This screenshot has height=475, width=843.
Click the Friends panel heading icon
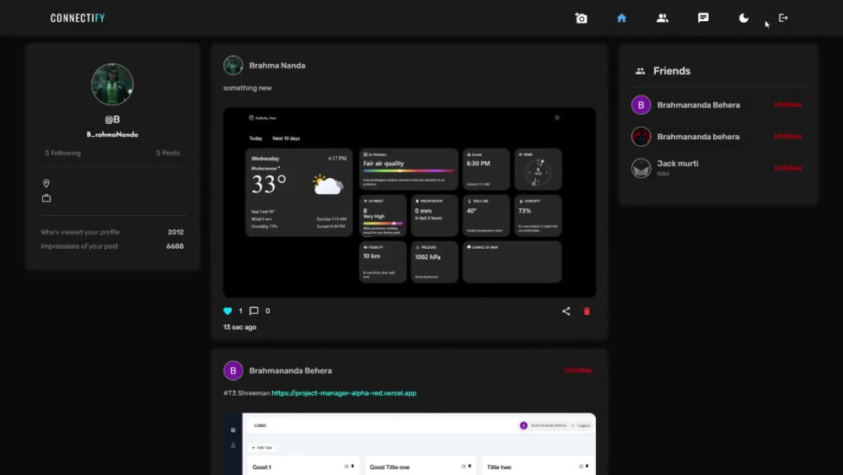click(640, 71)
